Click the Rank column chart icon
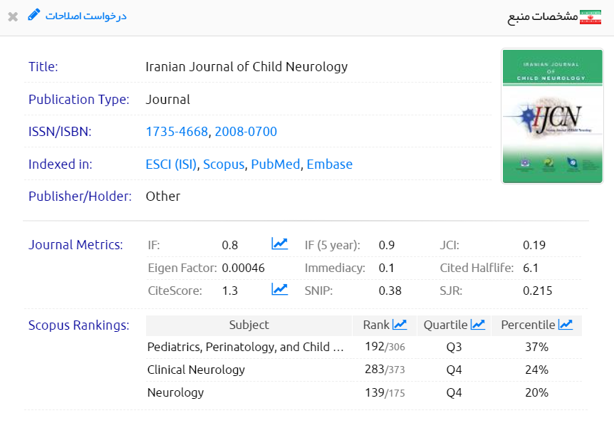The image size is (614, 423). (400, 325)
